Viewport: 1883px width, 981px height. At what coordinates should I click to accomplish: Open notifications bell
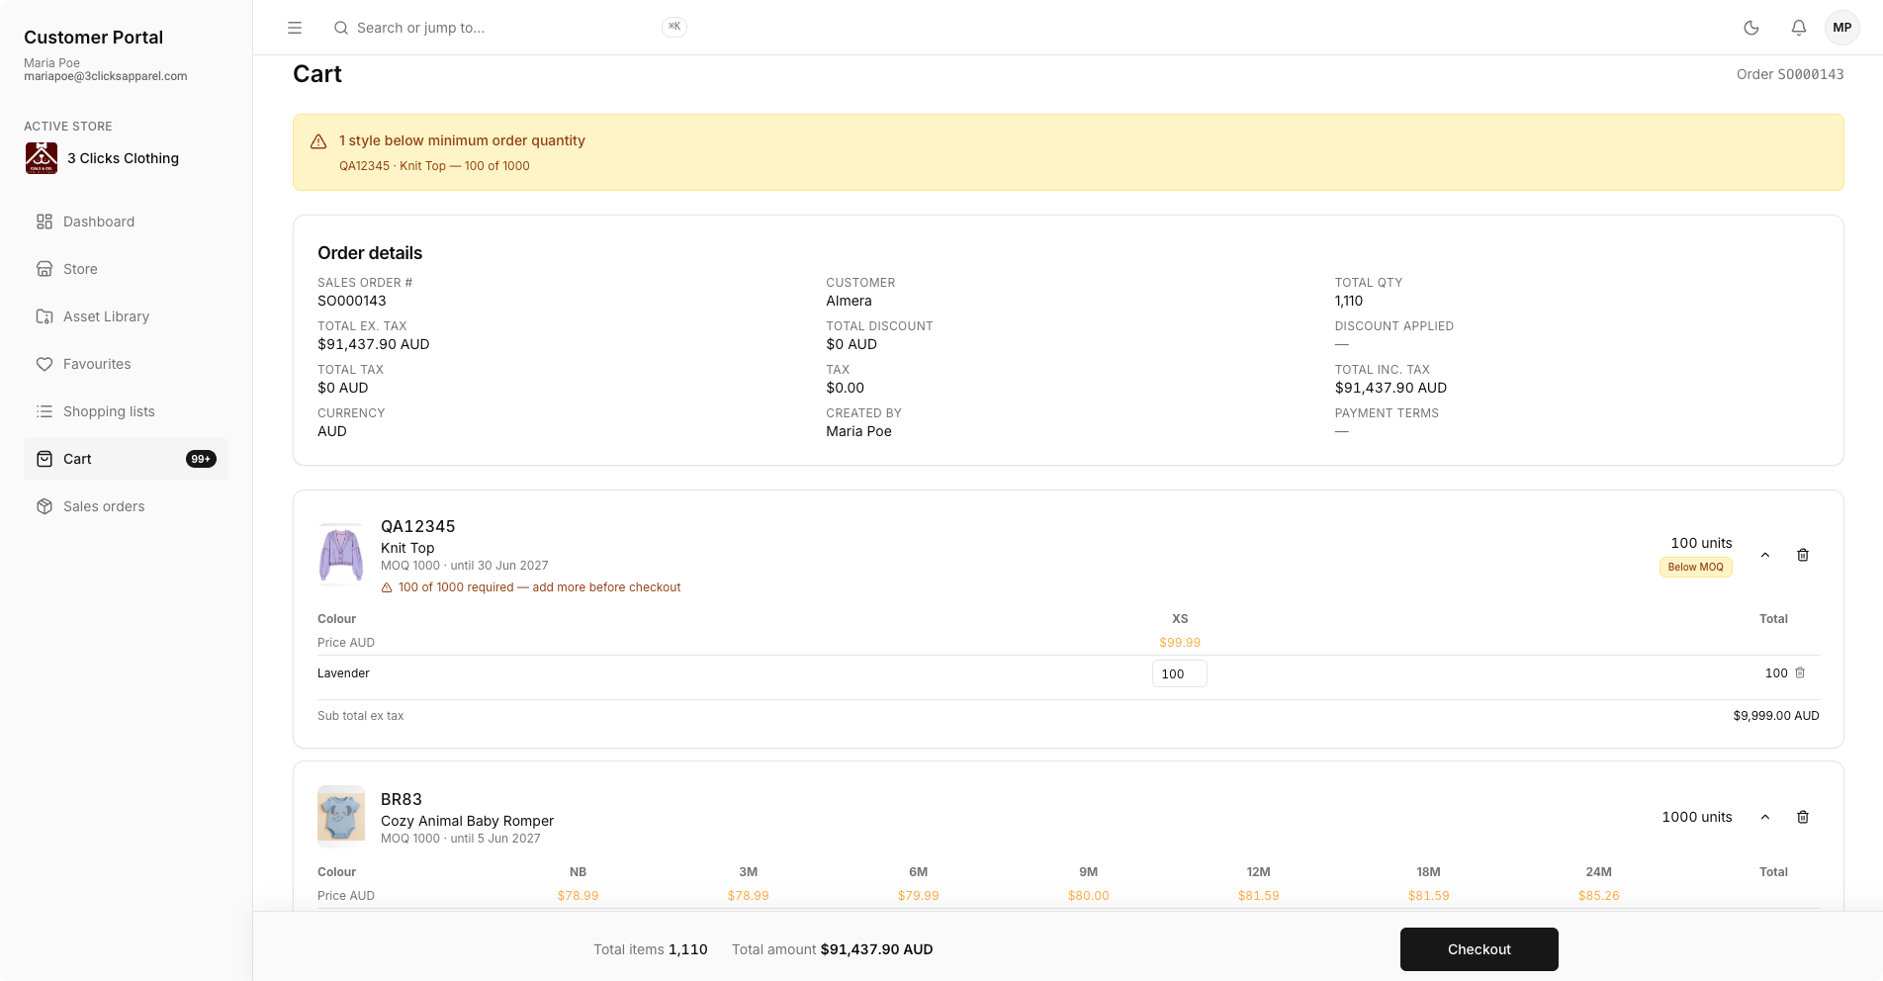coord(1799,28)
